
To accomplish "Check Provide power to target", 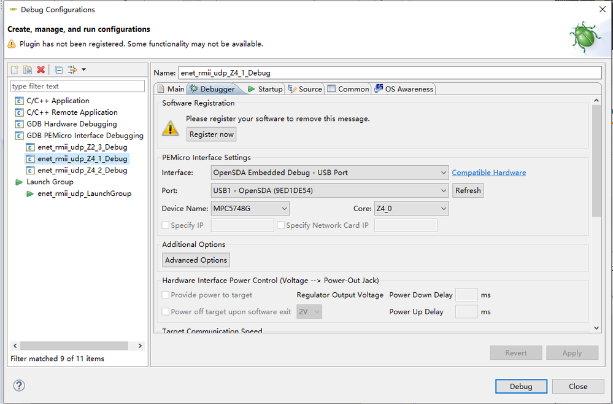I will pos(166,295).
